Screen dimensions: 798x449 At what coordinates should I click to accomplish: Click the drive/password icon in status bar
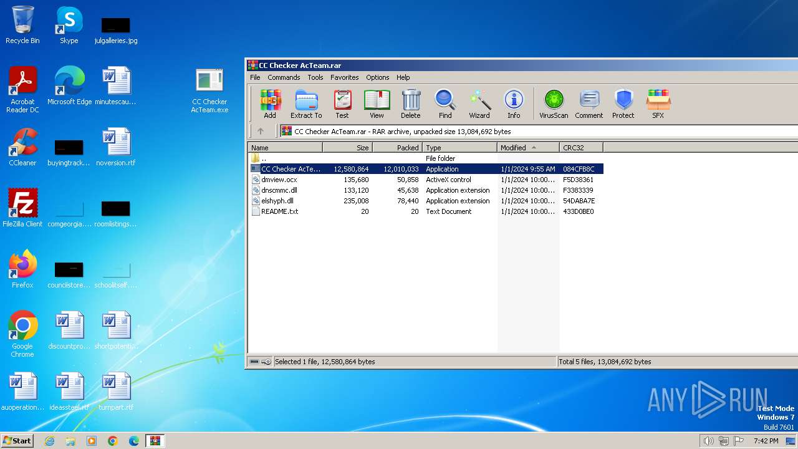260,362
